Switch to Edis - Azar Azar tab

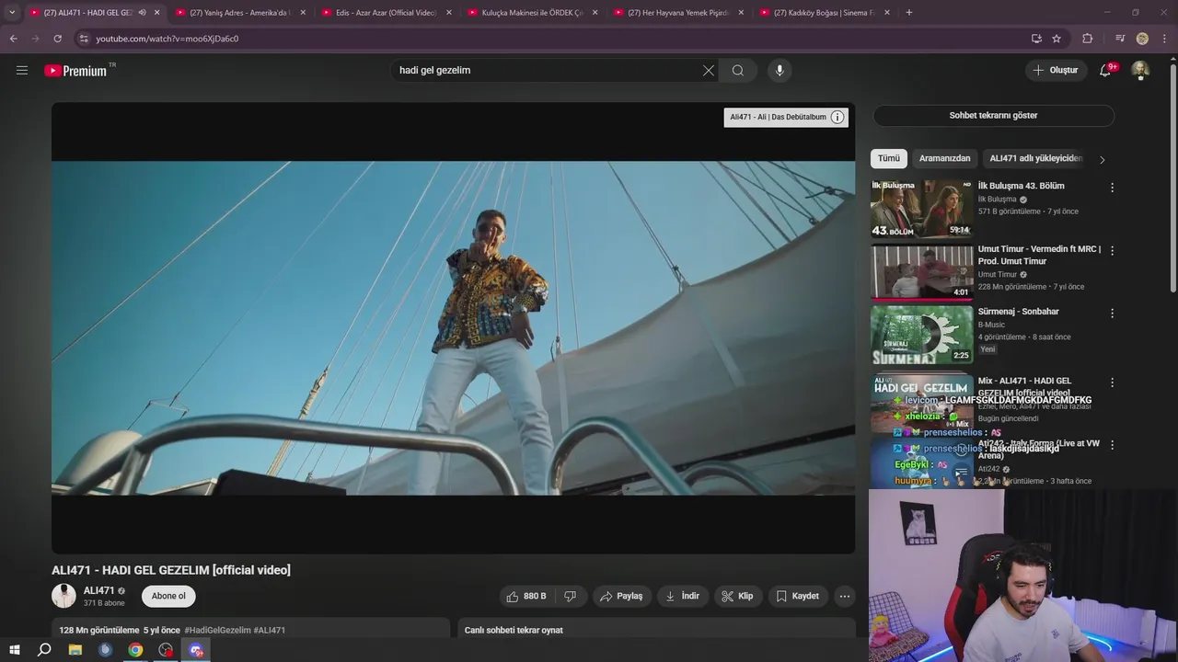387,13
